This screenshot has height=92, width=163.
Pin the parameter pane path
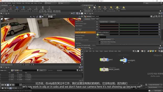coord(159,14)
